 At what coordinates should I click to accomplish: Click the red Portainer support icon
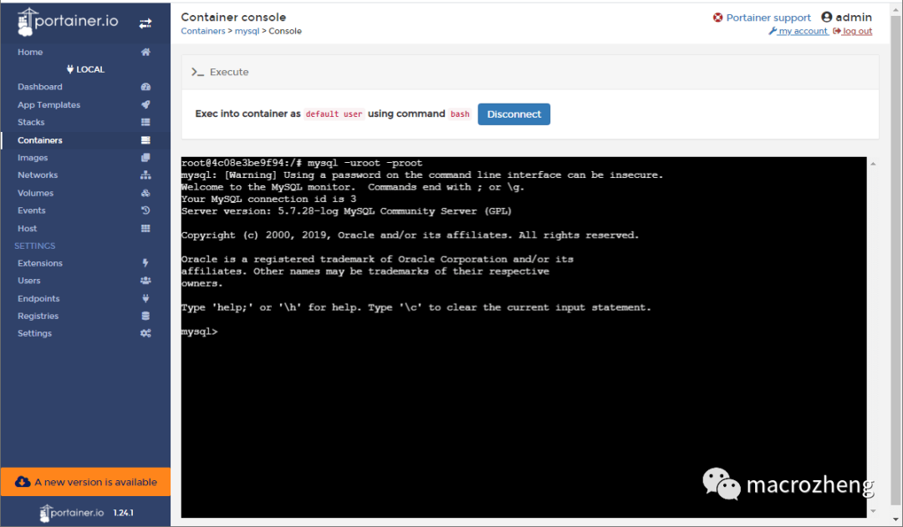pyautogui.click(x=717, y=18)
